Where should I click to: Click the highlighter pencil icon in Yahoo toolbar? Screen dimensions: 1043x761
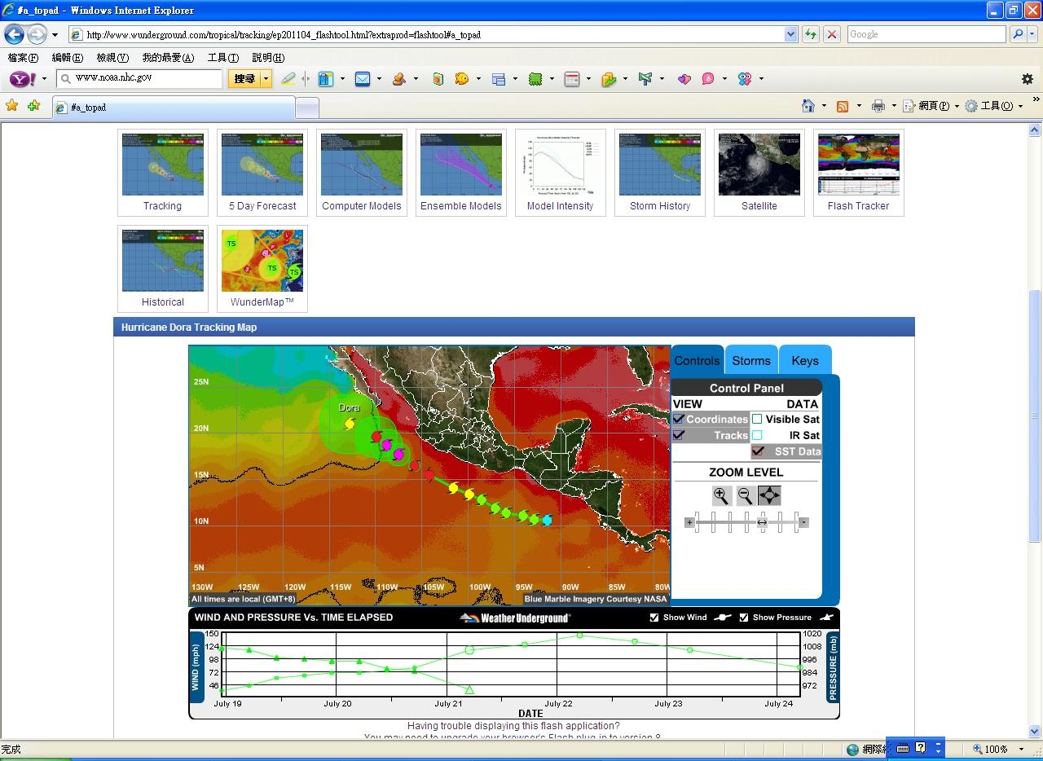(288, 79)
